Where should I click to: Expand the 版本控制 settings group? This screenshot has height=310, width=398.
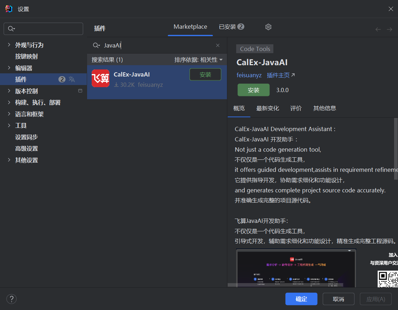pyautogui.click(x=9, y=91)
